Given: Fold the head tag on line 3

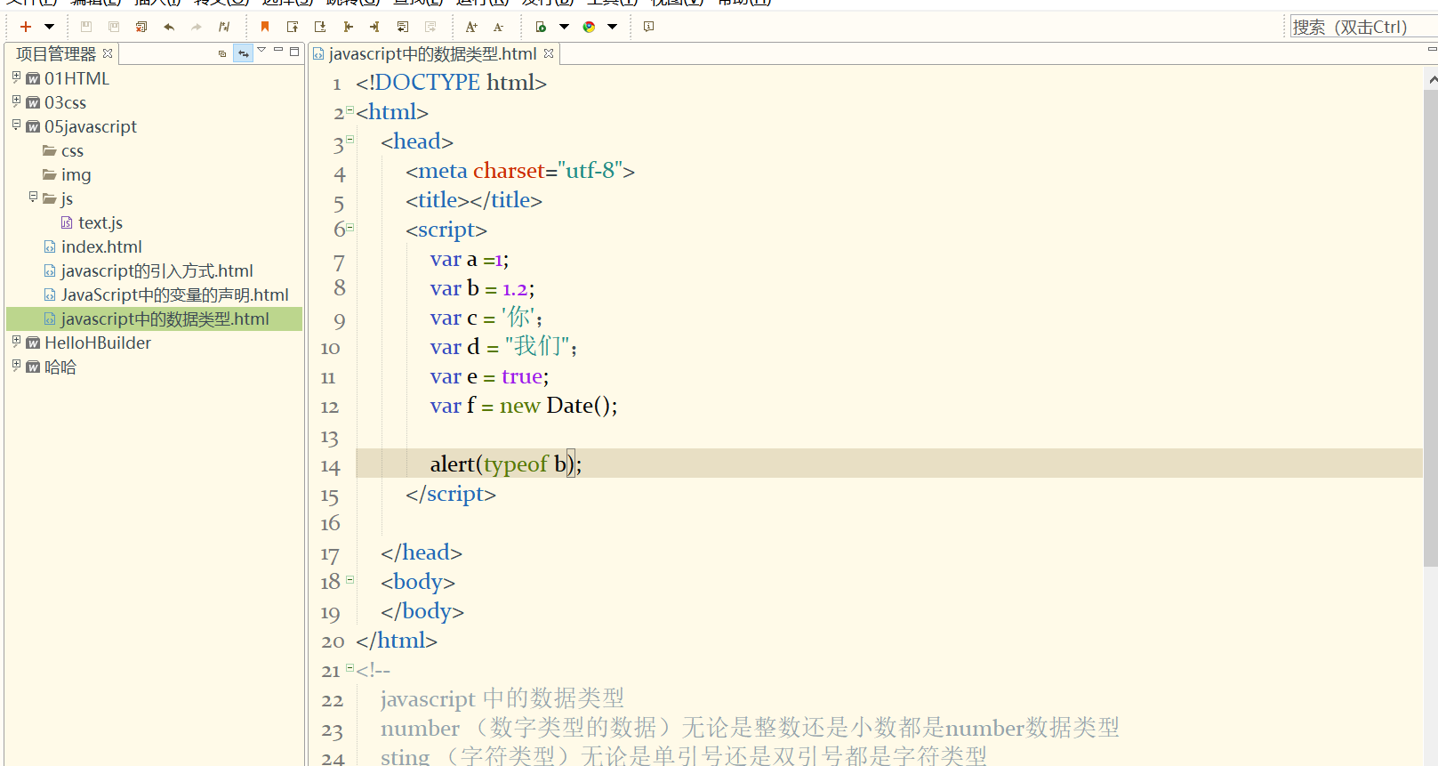Looking at the screenshot, I should [x=349, y=140].
